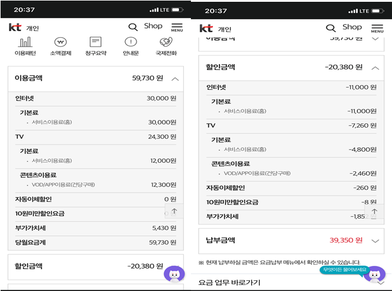Open the MENU hamburger in the left screen

177,28
